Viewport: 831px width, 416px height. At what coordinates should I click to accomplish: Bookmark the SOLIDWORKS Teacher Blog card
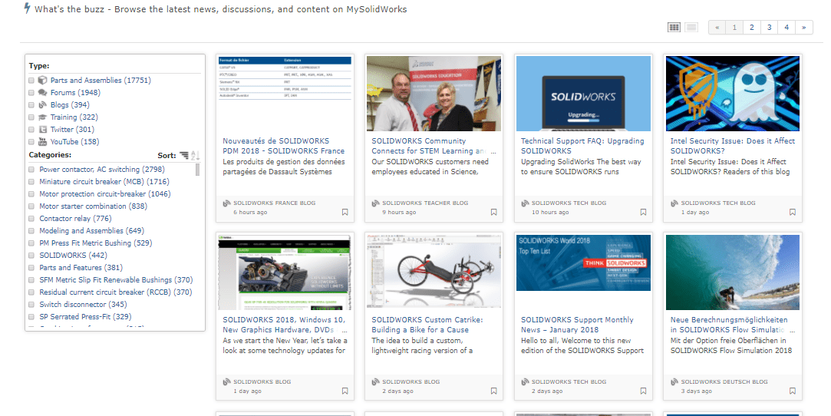[494, 212]
